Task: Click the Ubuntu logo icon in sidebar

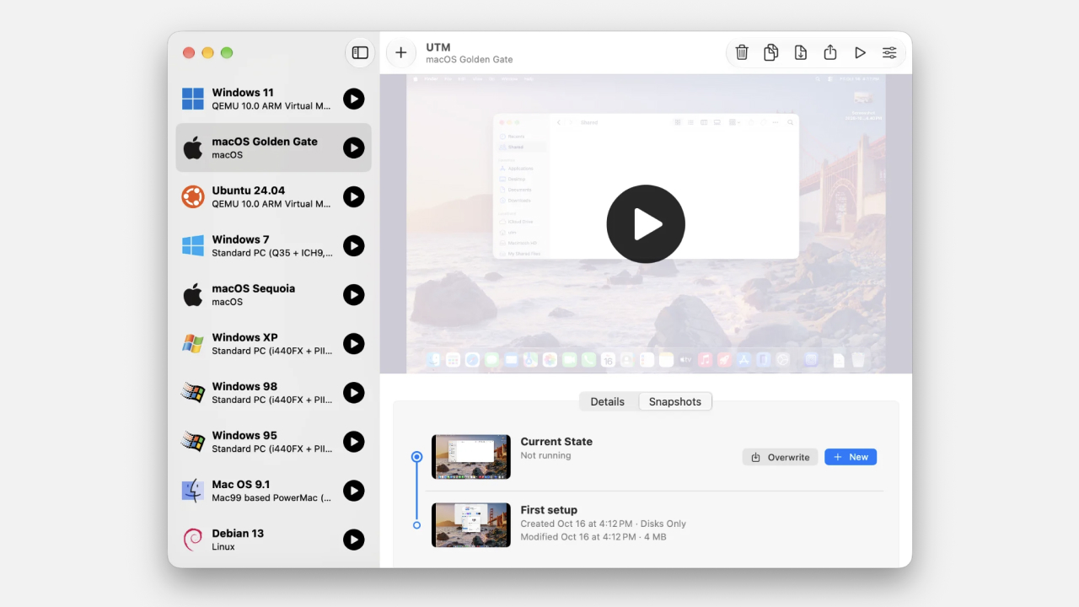Action: pos(193,196)
